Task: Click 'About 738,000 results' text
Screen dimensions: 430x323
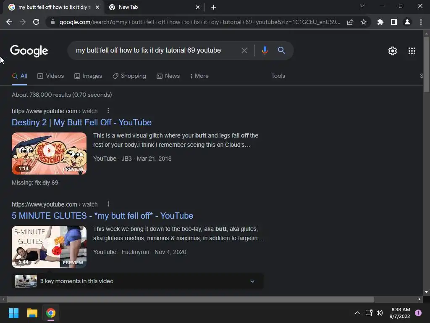Action: pos(62,95)
